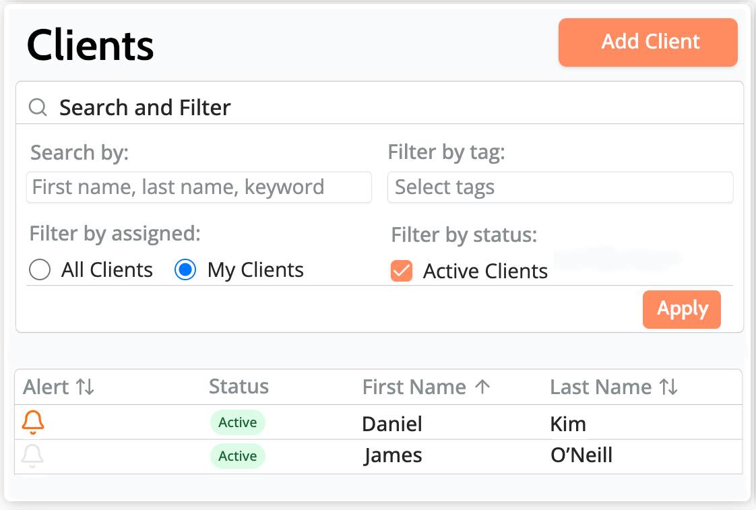Click the Active status badge for James

(237, 456)
